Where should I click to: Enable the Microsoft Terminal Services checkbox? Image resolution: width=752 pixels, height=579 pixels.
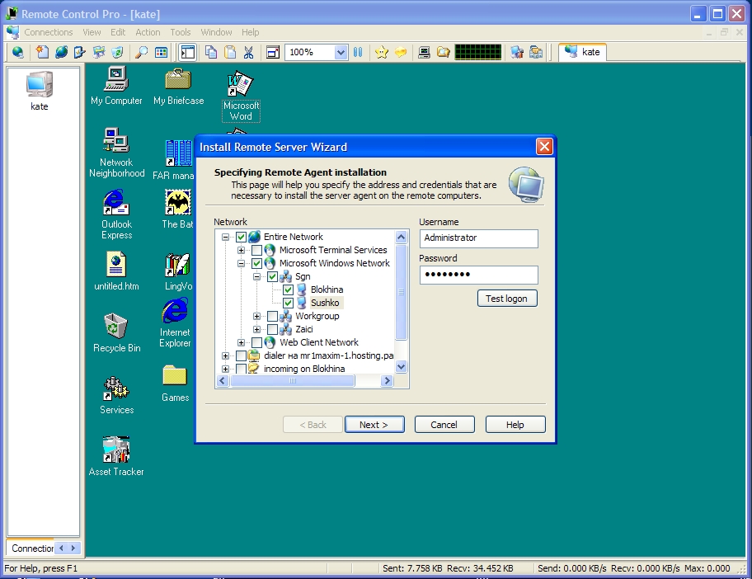(256, 249)
